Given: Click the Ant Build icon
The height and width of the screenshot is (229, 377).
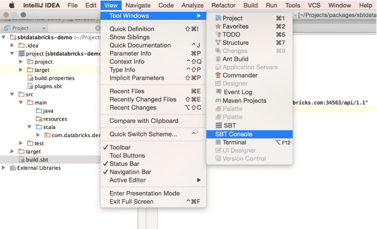Looking at the screenshot, I should pos(218,59).
